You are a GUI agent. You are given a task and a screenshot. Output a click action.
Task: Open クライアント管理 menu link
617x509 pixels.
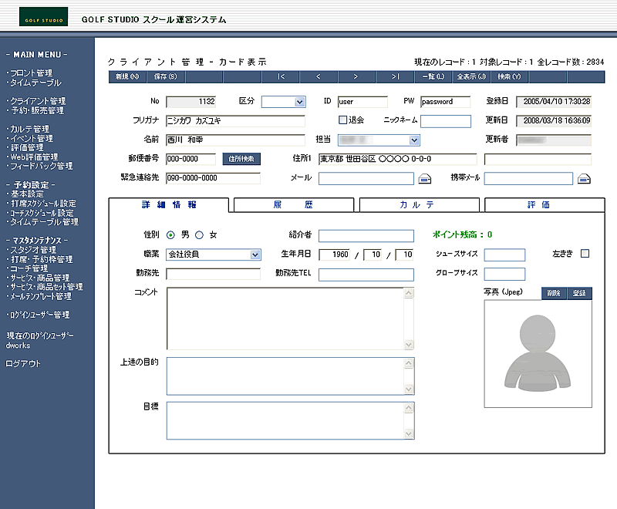(38, 101)
